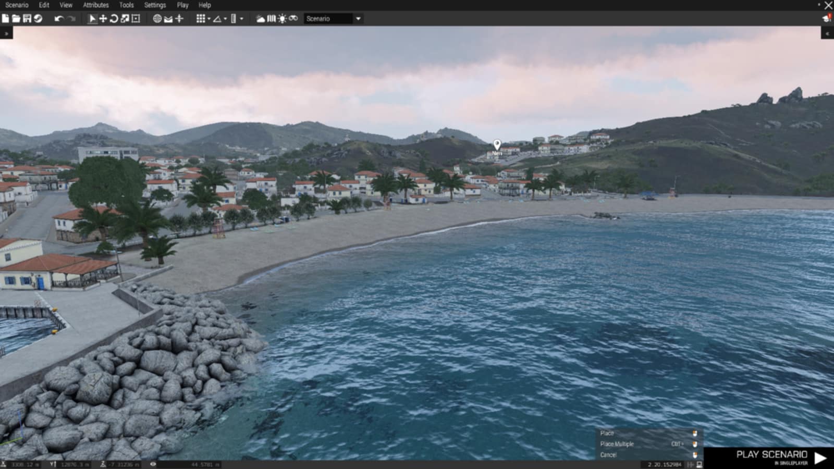Expand the grid translation snap dropdown
The height and width of the screenshot is (469, 834).
click(x=209, y=19)
